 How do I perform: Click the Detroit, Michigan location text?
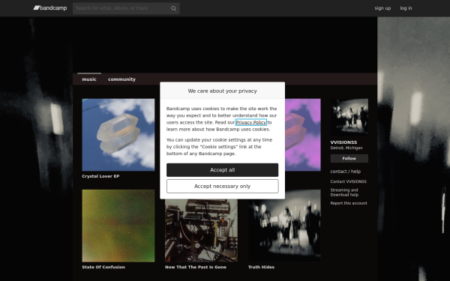tap(346, 148)
